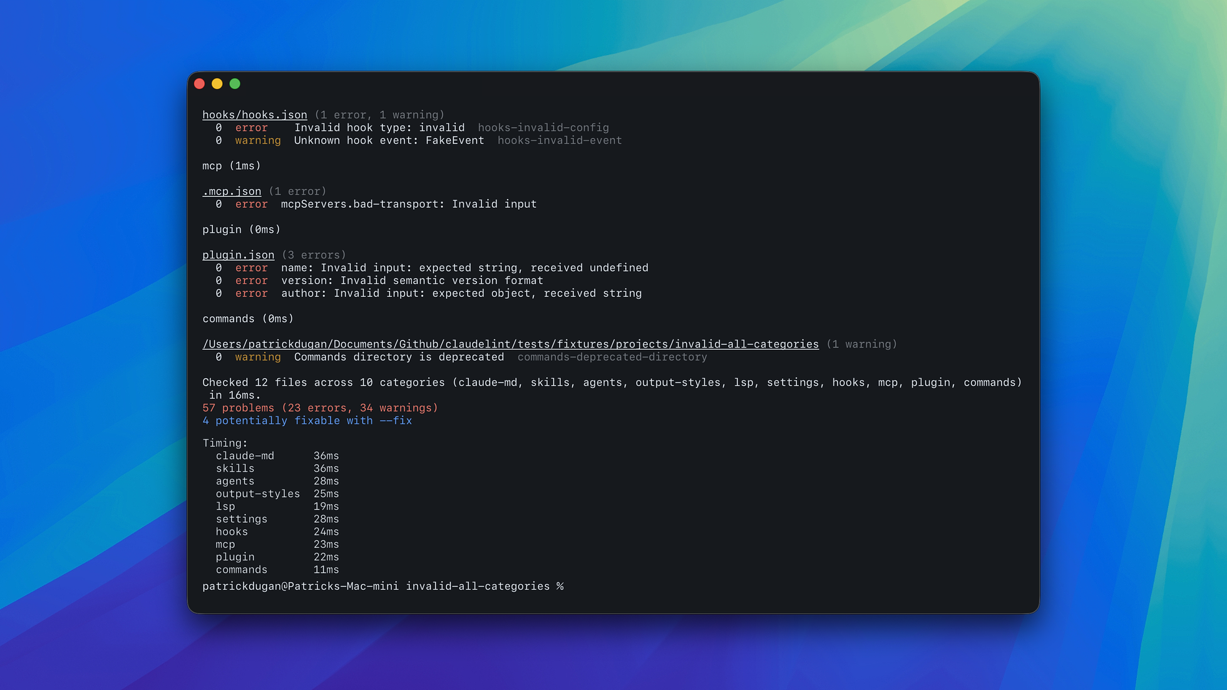Image resolution: width=1227 pixels, height=690 pixels.
Task: Open the hooks/hooks.json file link
Action: pyautogui.click(x=255, y=115)
